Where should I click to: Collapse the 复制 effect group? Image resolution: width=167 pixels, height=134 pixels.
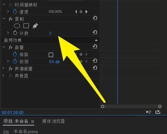(x=4, y=19)
